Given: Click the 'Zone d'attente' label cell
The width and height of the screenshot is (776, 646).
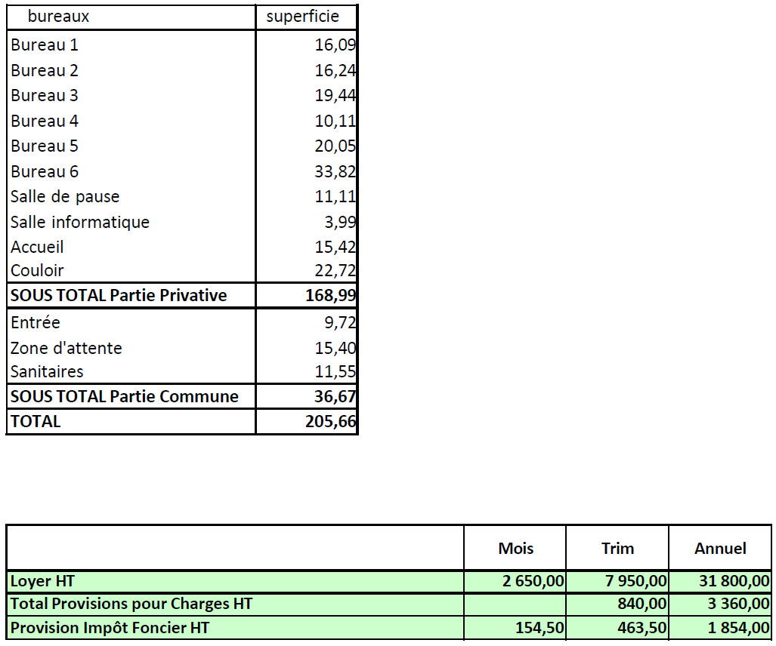Looking at the screenshot, I should click(66, 349).
